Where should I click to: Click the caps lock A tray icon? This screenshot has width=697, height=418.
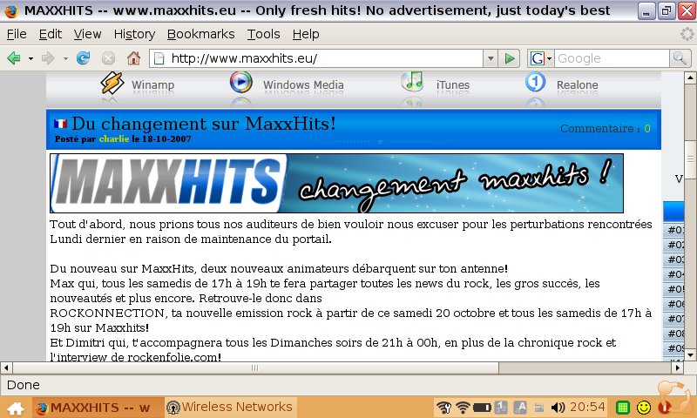pyautogui.click(x=520, y=408)
